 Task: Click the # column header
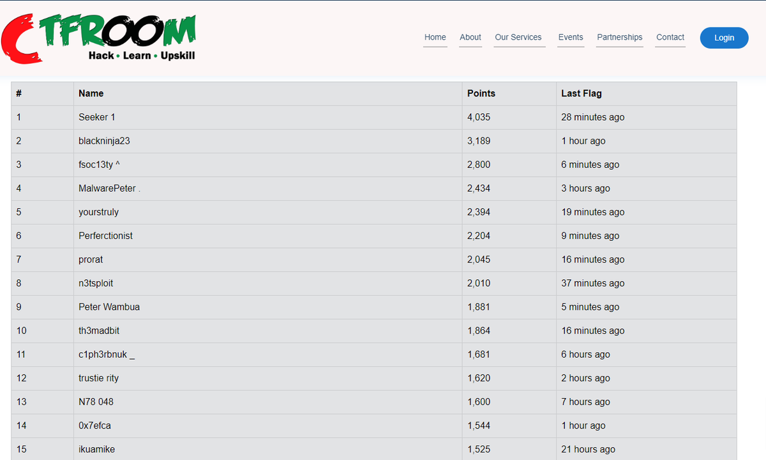[42, 94]
